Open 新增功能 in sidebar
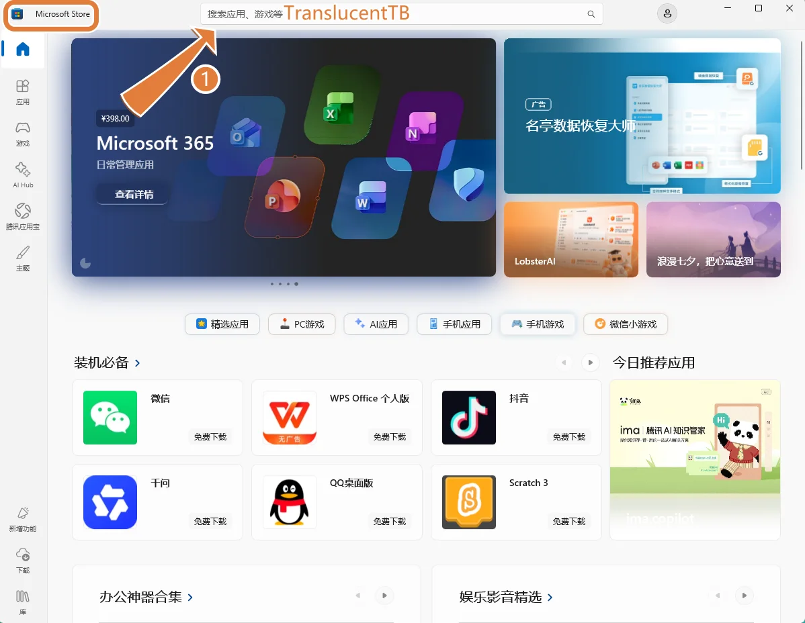 coord(23,519)
